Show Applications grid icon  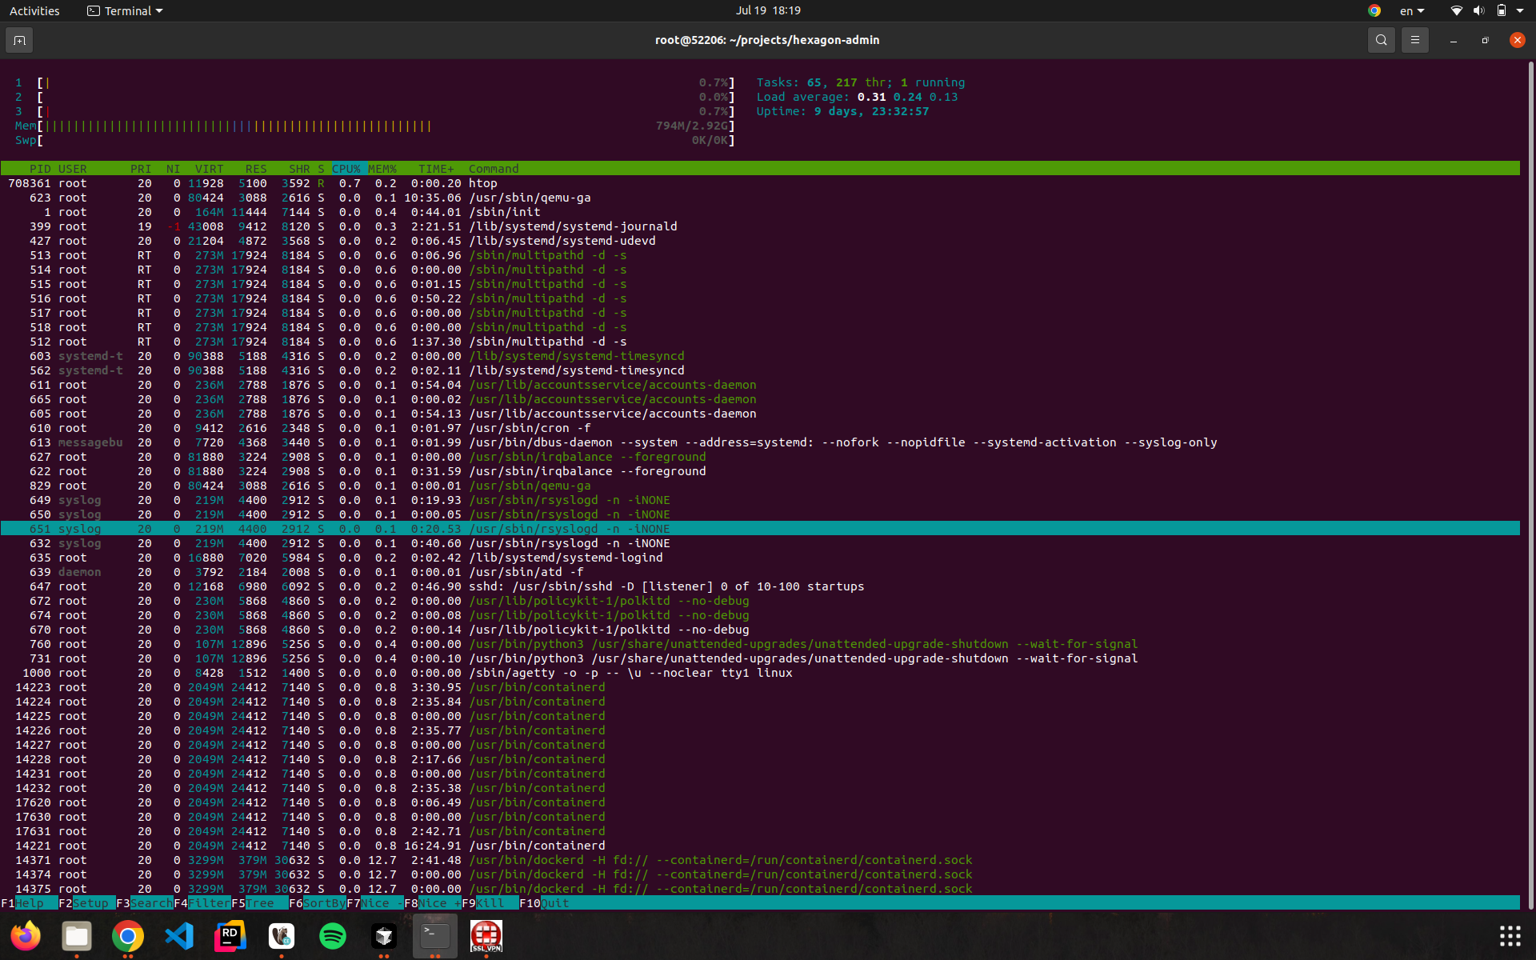pos(1510,935)
